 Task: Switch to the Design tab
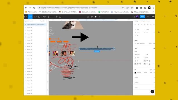(x=136, y=21)
